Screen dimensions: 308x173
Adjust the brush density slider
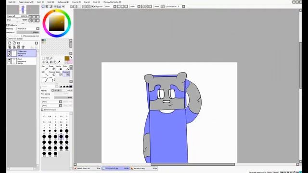[x=63, y=98]
